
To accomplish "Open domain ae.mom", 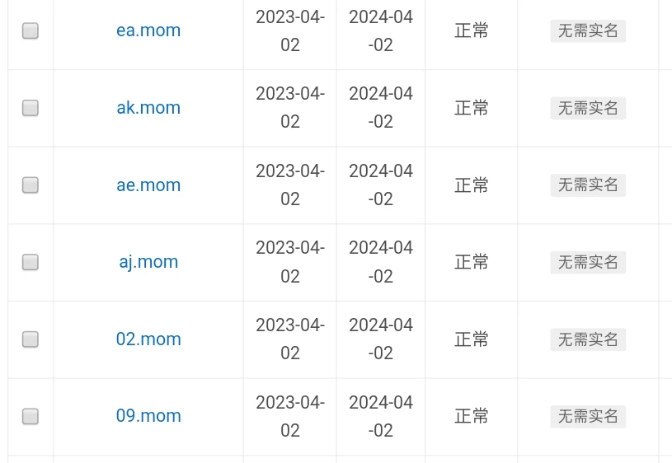I will tap(148, 185).
